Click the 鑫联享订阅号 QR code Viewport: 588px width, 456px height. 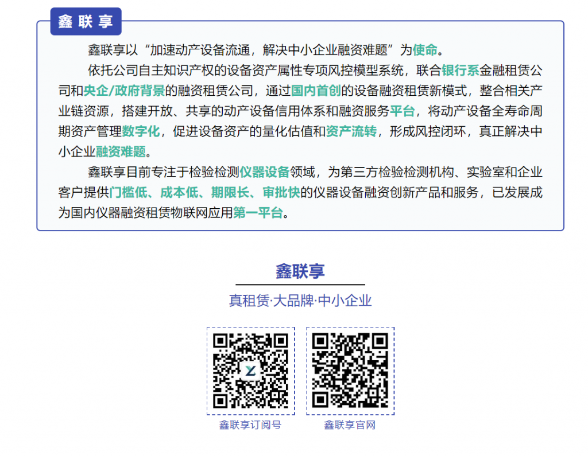click(x=250, y=371)
